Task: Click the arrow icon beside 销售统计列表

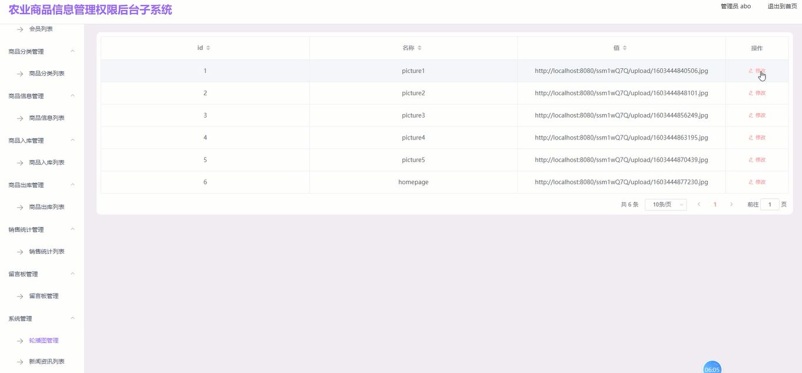Action: tap(20, 252)
